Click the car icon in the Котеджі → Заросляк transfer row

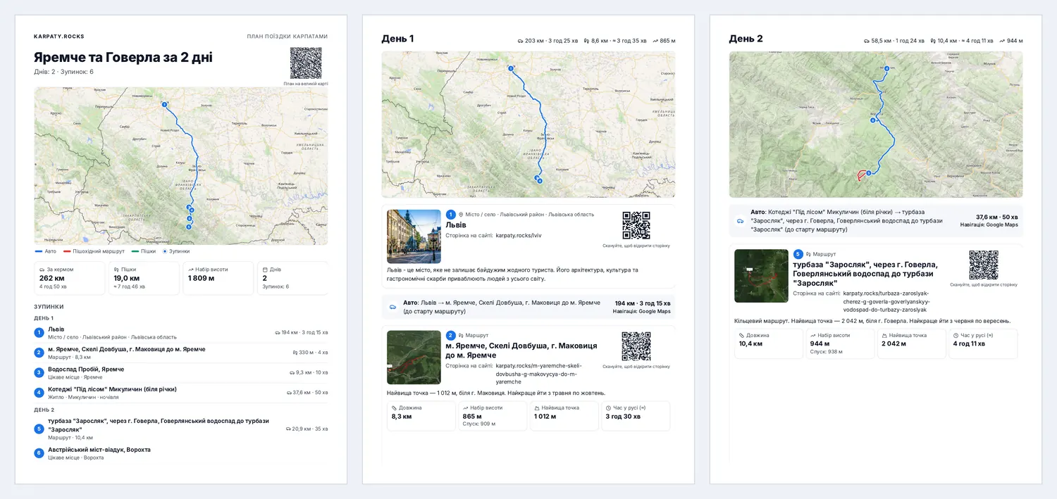point(740,220)
